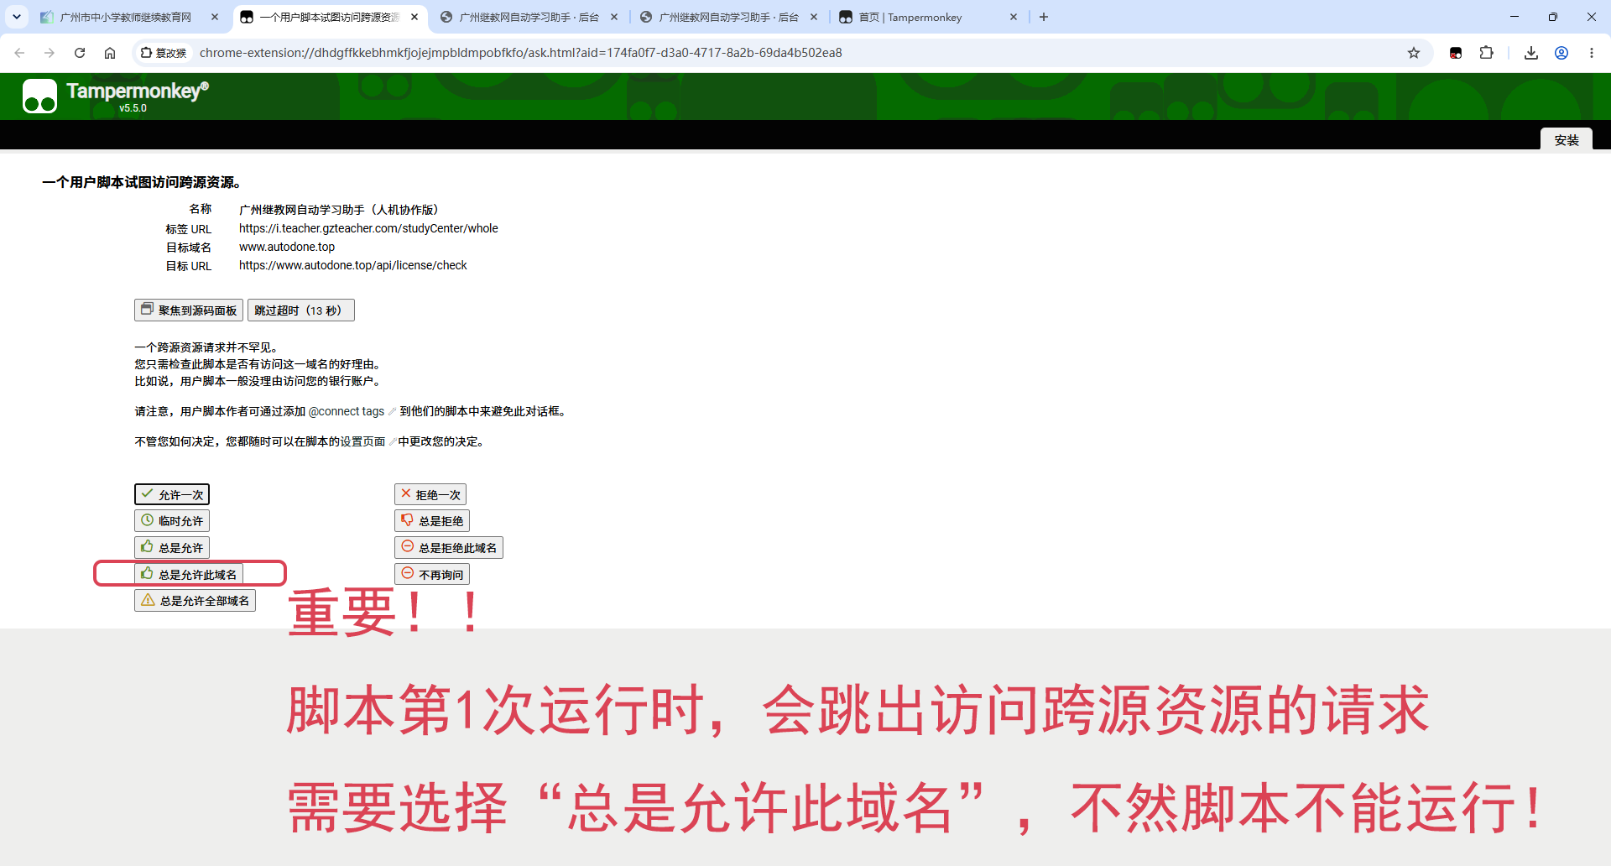The height and width of the screenshot is (866, 1611).
Task: Select the www.autodone.top domain text
Action: pos(287,247)
